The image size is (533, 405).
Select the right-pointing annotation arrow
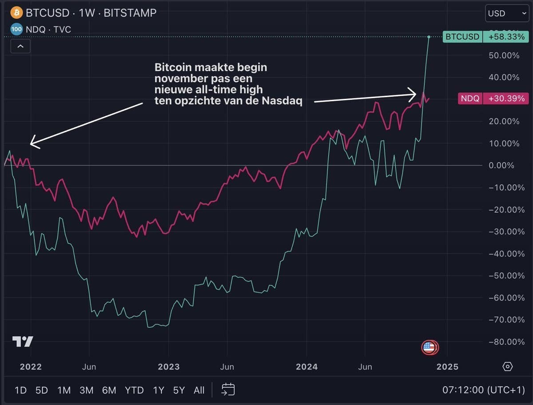click(365, 98)
